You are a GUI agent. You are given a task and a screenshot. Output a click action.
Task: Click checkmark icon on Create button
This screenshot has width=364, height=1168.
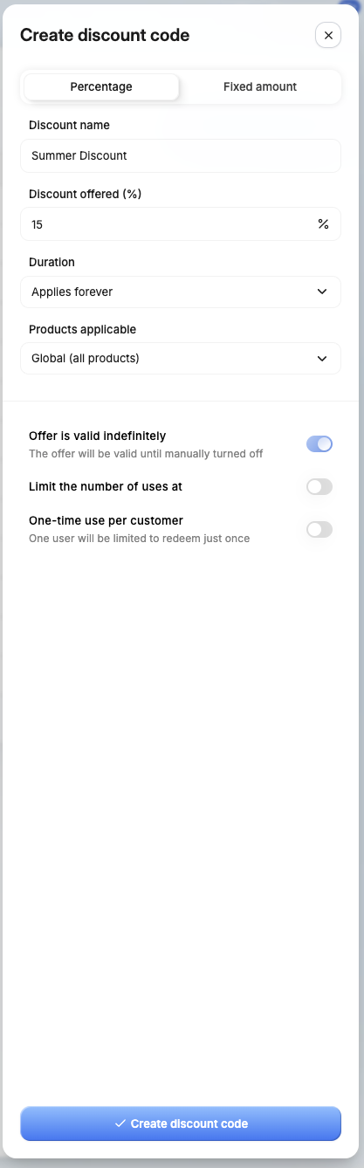(x=120, y=1123)
